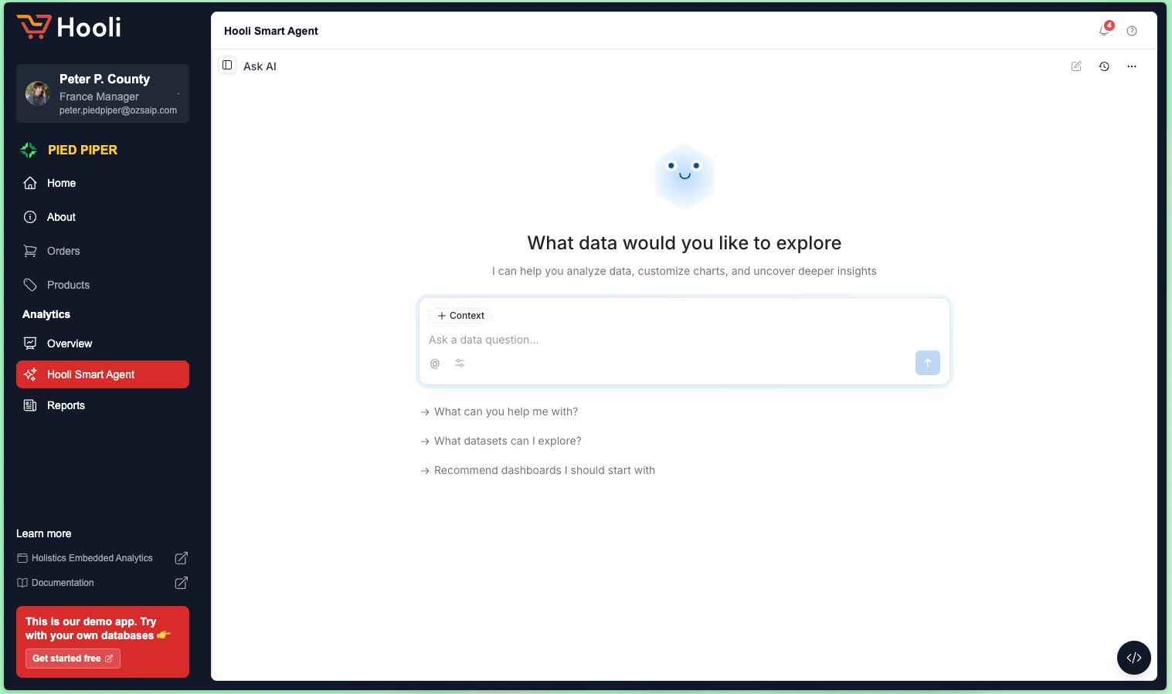Click the PIED PIPER heading text

pos(83,150)
